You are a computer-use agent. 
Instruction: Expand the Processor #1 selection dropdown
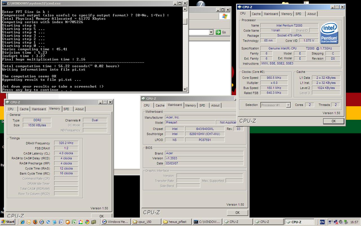pyautogui.click(x=288, y=105)
